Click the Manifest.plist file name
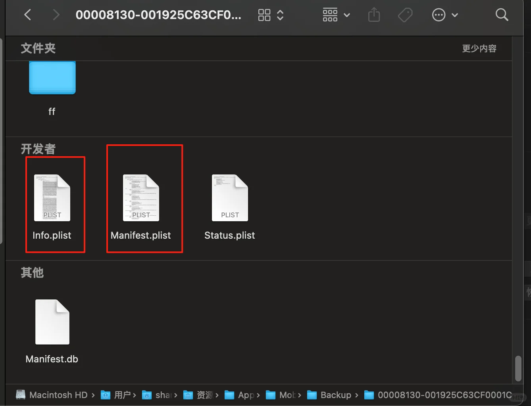This screenshot has width=531, height=406. [141, 236]
